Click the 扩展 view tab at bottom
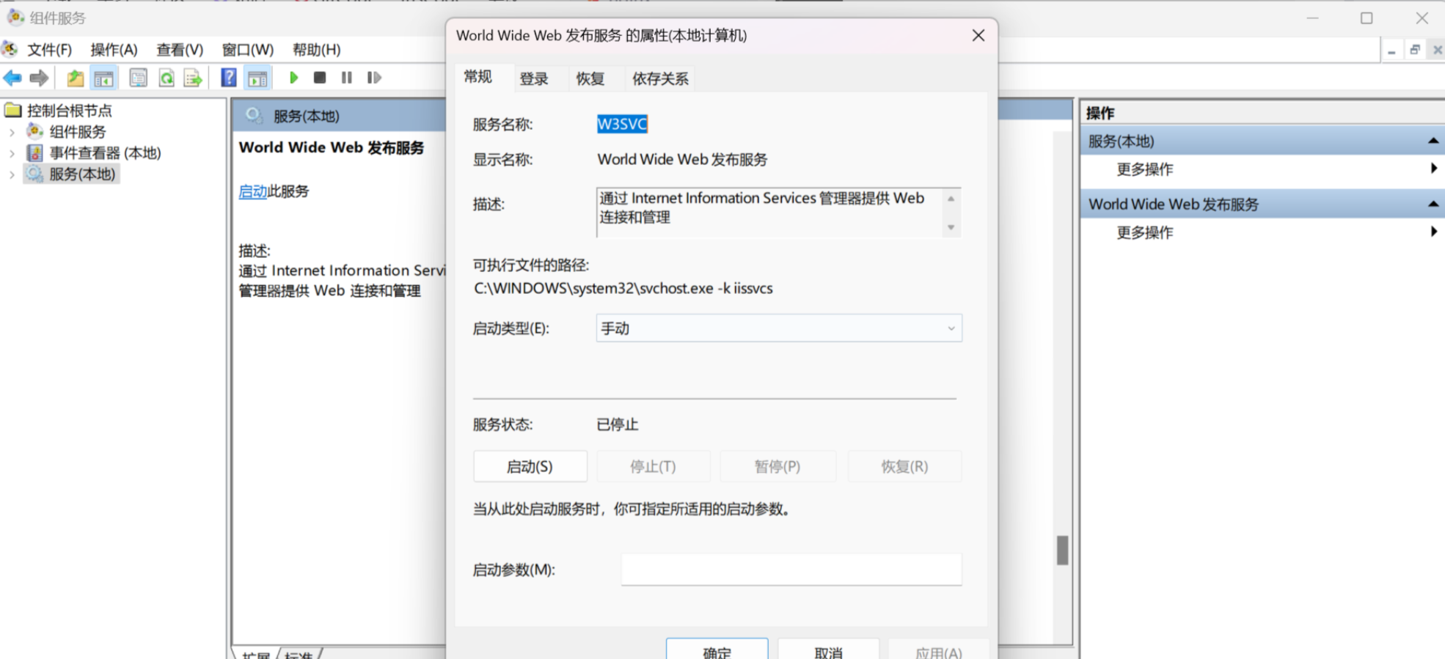 [256, 654]
